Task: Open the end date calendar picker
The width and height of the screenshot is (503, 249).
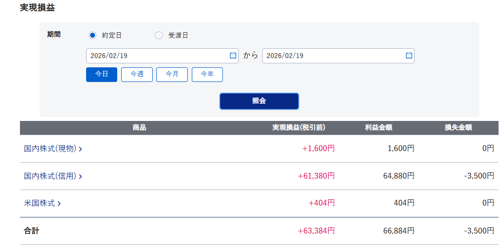Action: (x=409, y=56)
